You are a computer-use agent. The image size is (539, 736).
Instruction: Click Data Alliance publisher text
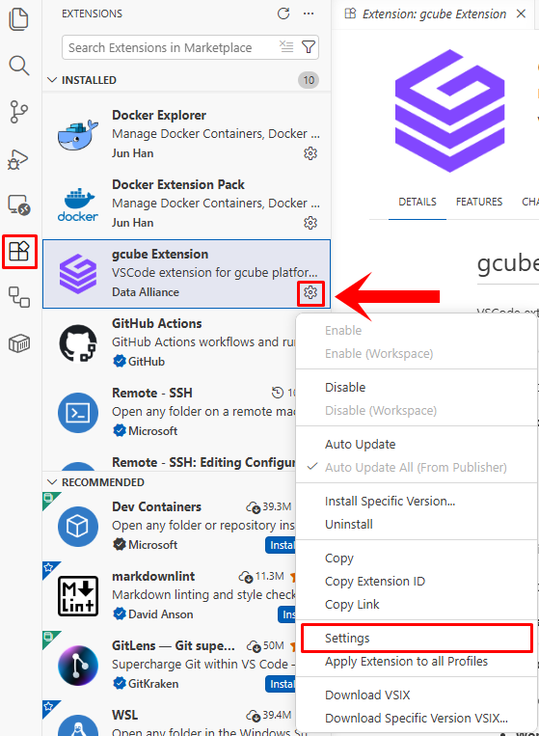146,292
